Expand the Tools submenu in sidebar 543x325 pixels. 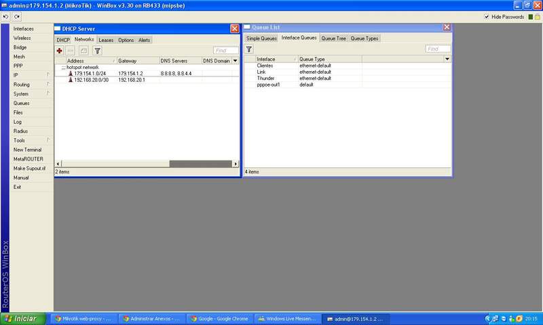[x=48, y=140]
